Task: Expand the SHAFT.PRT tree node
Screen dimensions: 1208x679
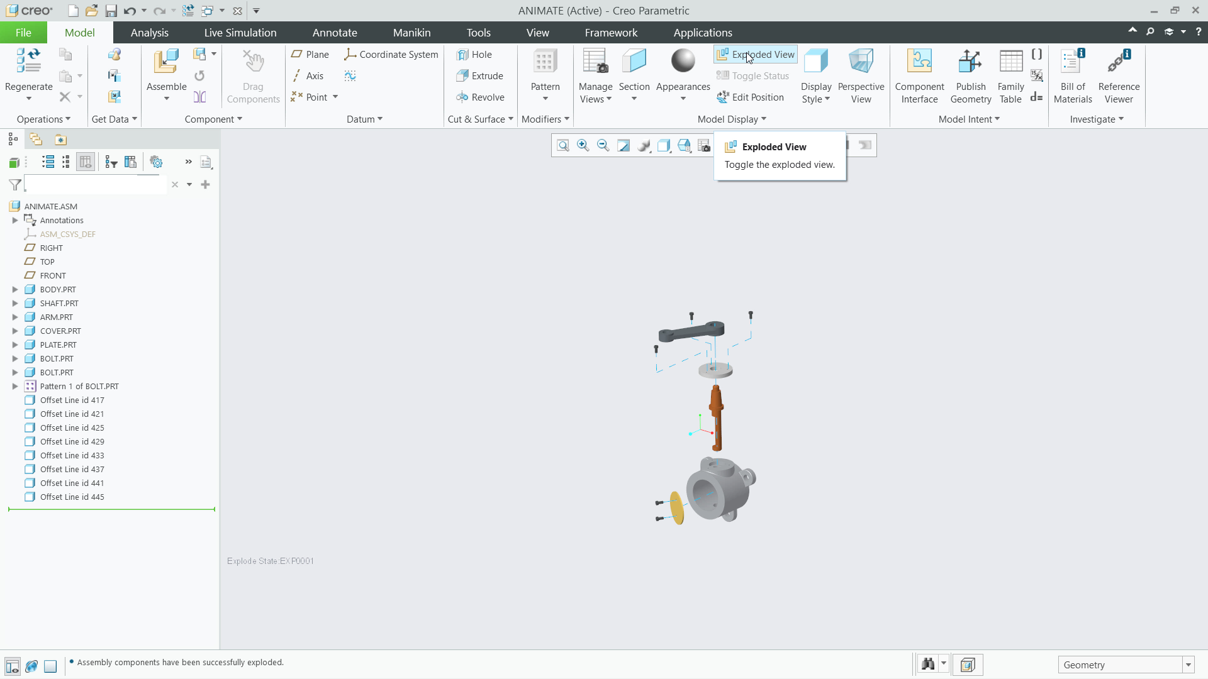Action: (15, 304)
